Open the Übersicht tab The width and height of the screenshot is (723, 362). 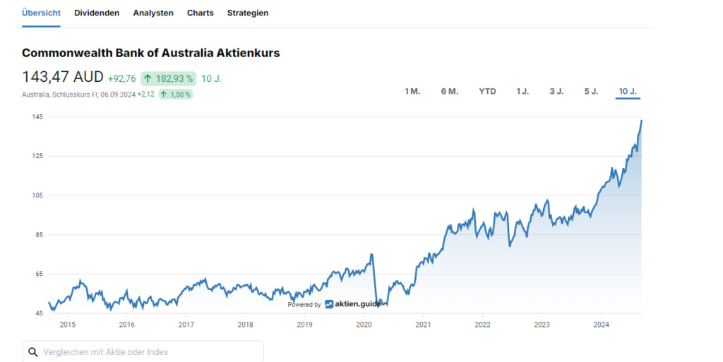[41, 13]
